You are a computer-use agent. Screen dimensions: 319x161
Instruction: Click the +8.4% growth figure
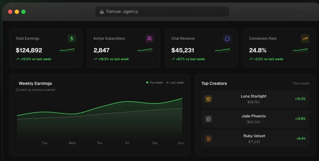click(301, 139)
